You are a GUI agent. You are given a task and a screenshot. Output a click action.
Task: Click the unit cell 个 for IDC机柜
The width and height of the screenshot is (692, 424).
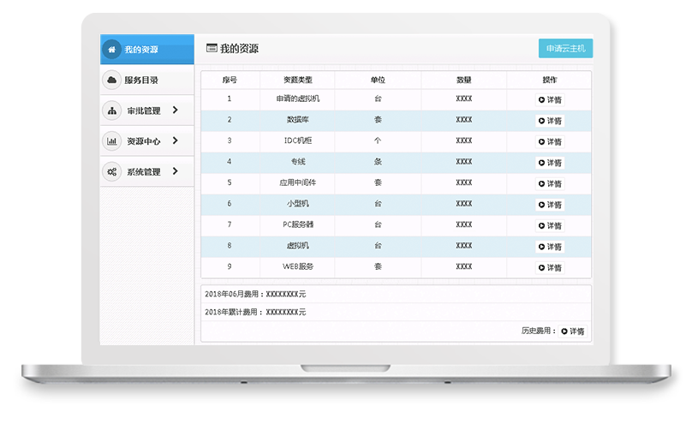[x=378, y=140]
